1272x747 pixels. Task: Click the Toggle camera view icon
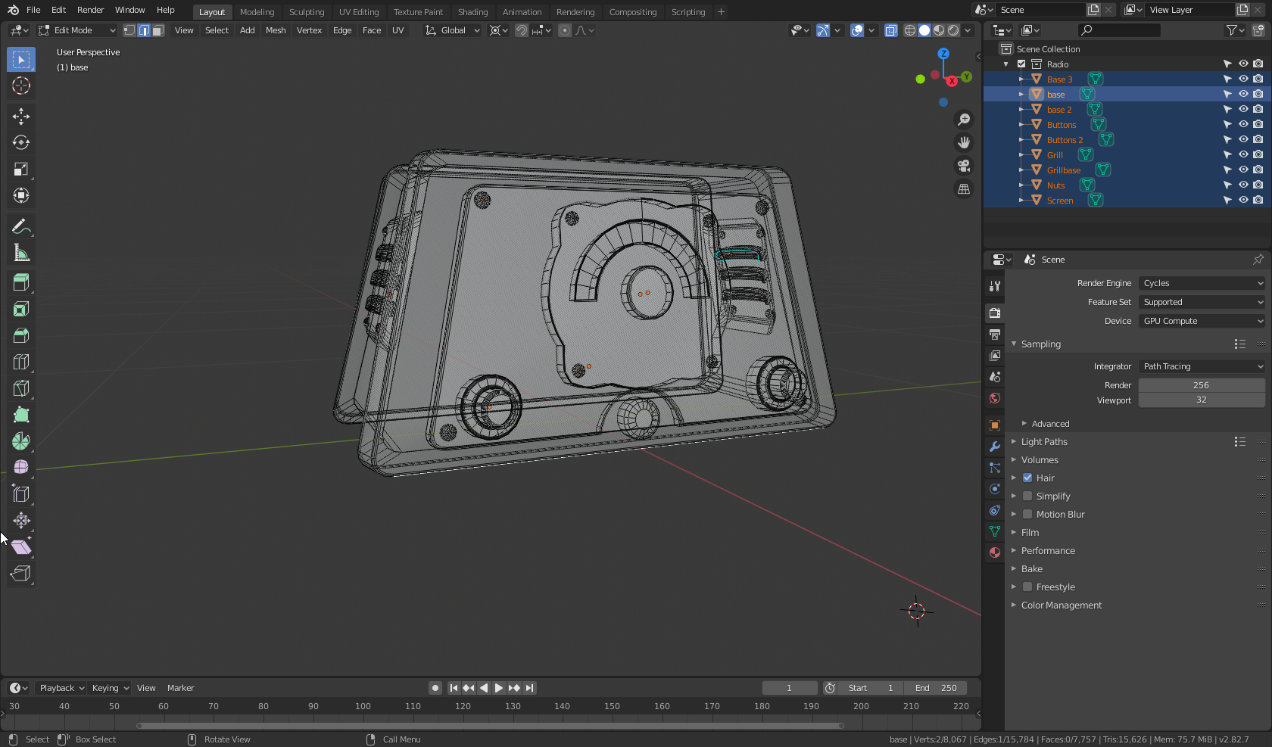[x=964, y=166]
